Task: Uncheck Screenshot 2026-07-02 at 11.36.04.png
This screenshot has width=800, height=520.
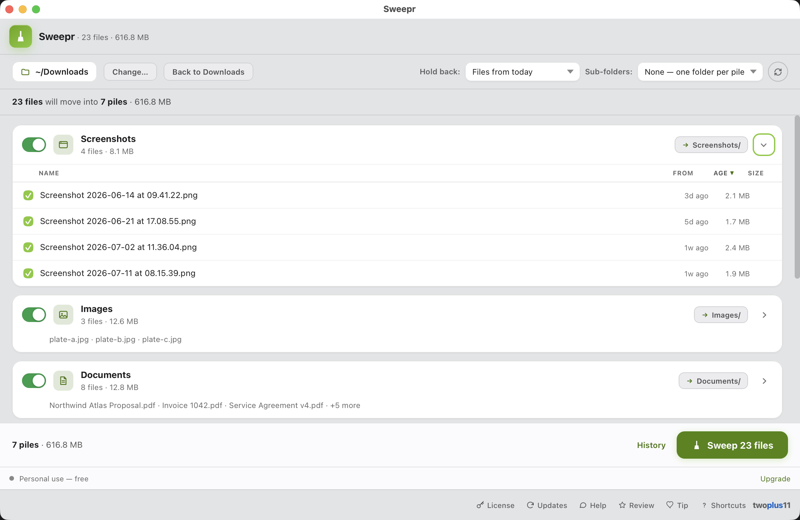Action: [x=28, y=247]
